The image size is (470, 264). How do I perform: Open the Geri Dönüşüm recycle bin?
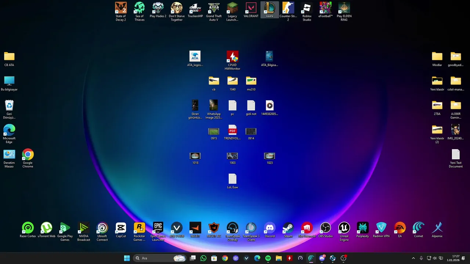point(9,110)
